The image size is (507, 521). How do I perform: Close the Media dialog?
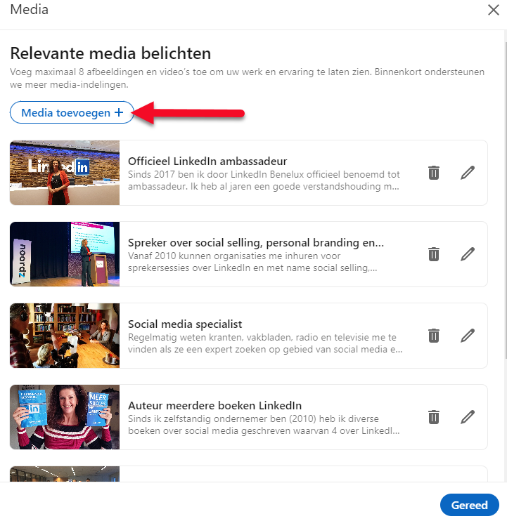[x=494, y=10]
